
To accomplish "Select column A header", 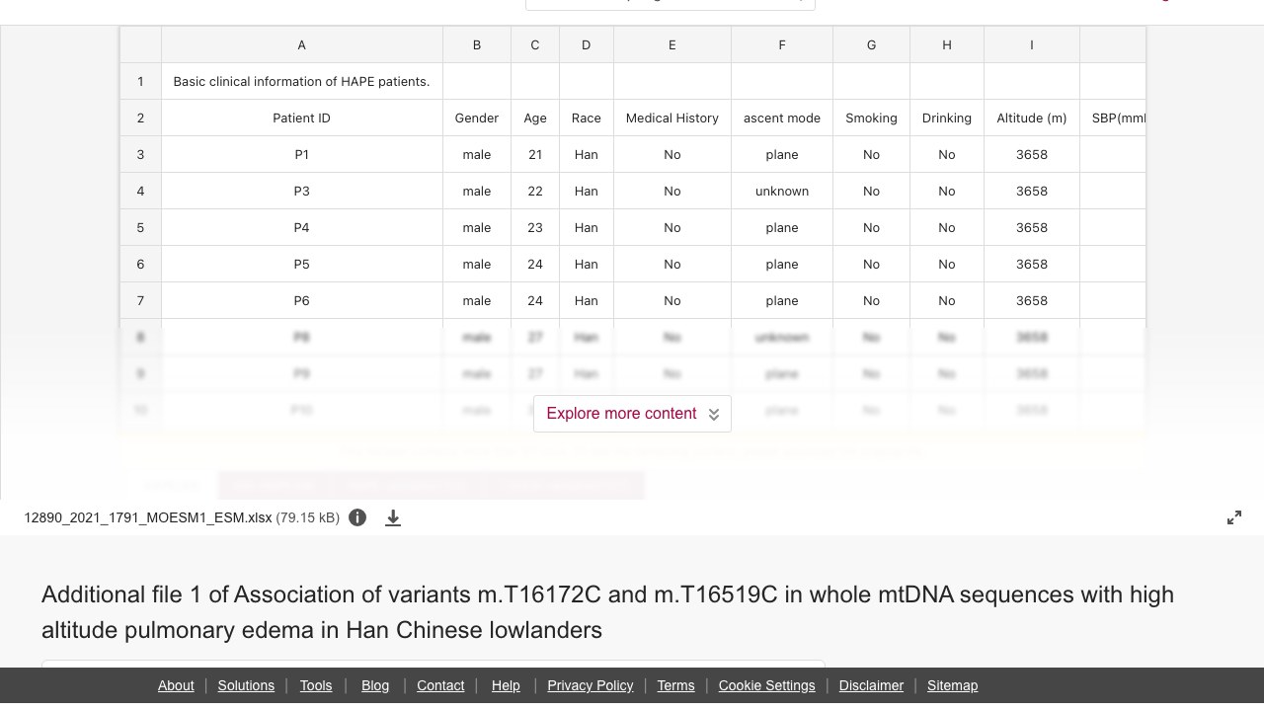I will (301, 44).
